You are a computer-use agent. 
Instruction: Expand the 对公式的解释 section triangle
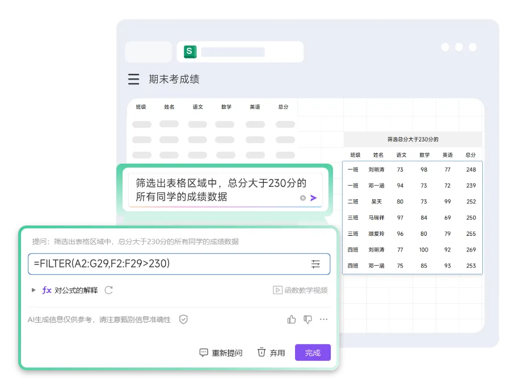(33, 290)
